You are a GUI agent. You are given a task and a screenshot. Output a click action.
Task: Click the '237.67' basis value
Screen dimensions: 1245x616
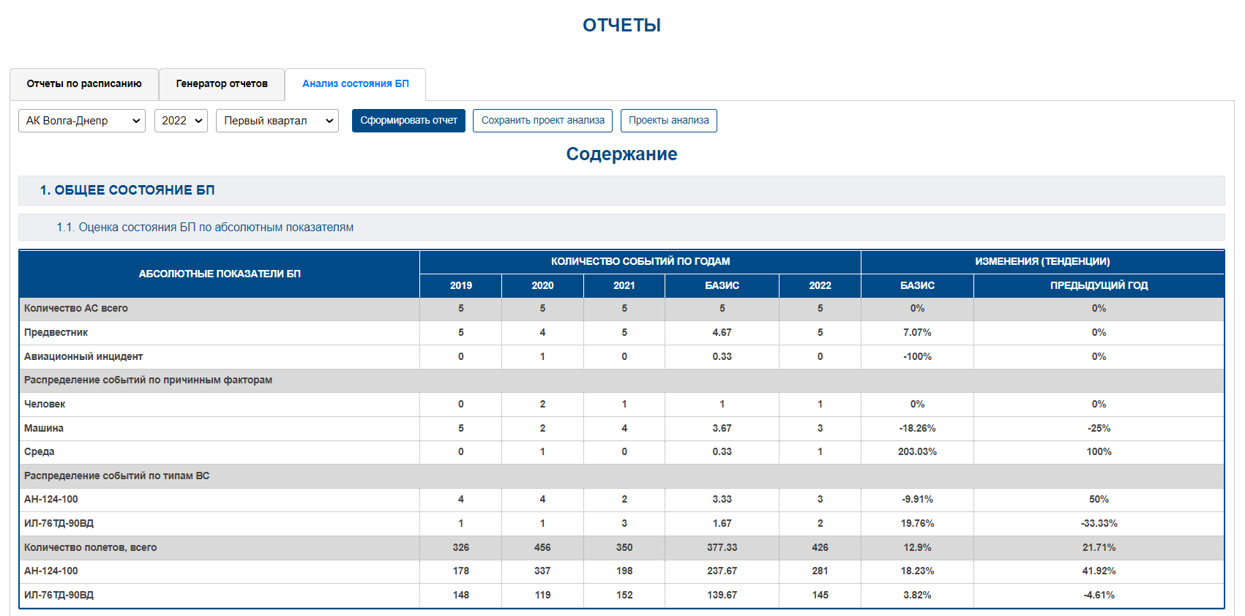[x=722, y=571]
